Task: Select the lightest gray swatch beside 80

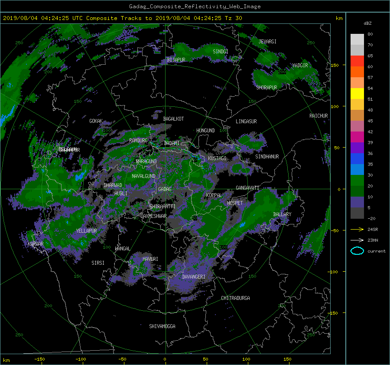Action: pyautogui.click(x=357, y=39)
